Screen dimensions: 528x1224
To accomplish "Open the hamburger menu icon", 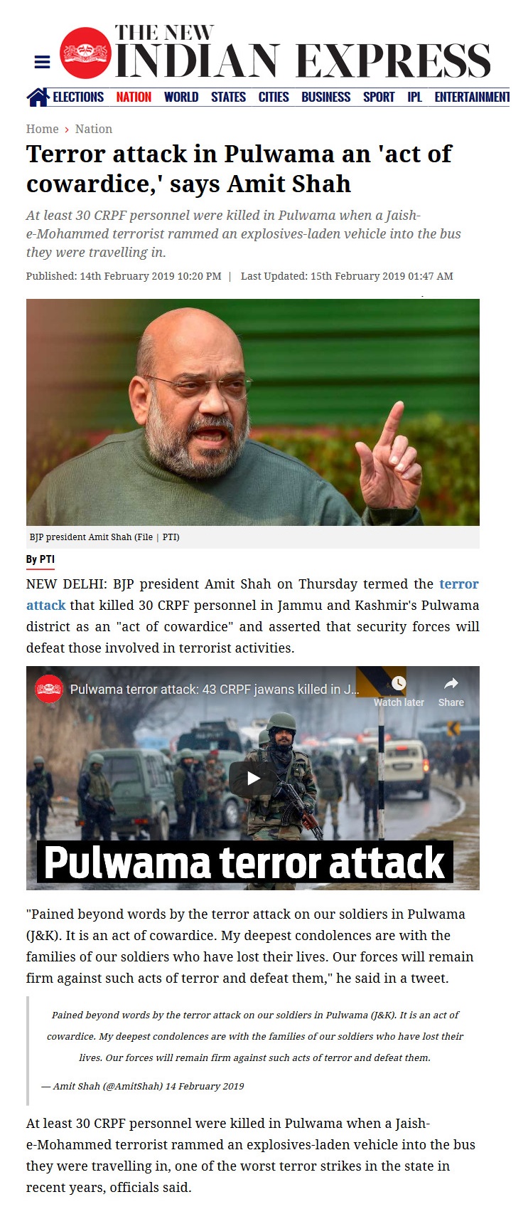I will [42, 62].
